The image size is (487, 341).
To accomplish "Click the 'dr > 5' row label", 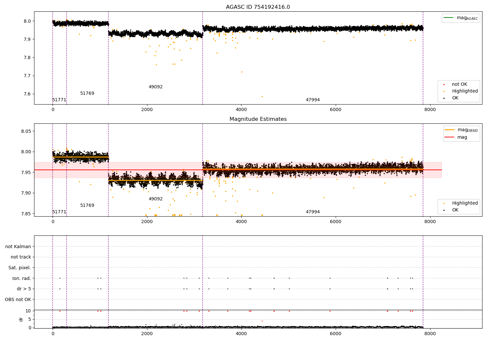I will (24, 289).
